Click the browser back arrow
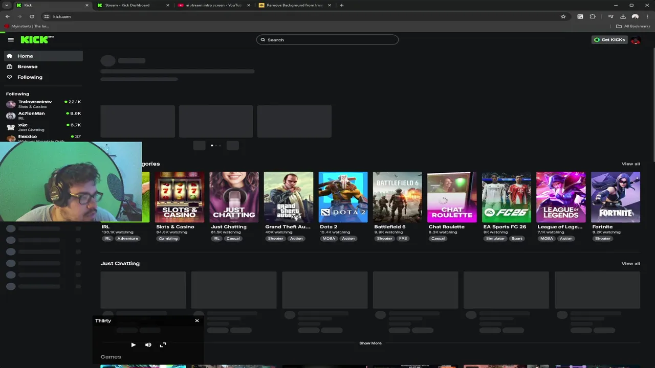This screenshot has height=368, width=655. click(x=7, y=16)
